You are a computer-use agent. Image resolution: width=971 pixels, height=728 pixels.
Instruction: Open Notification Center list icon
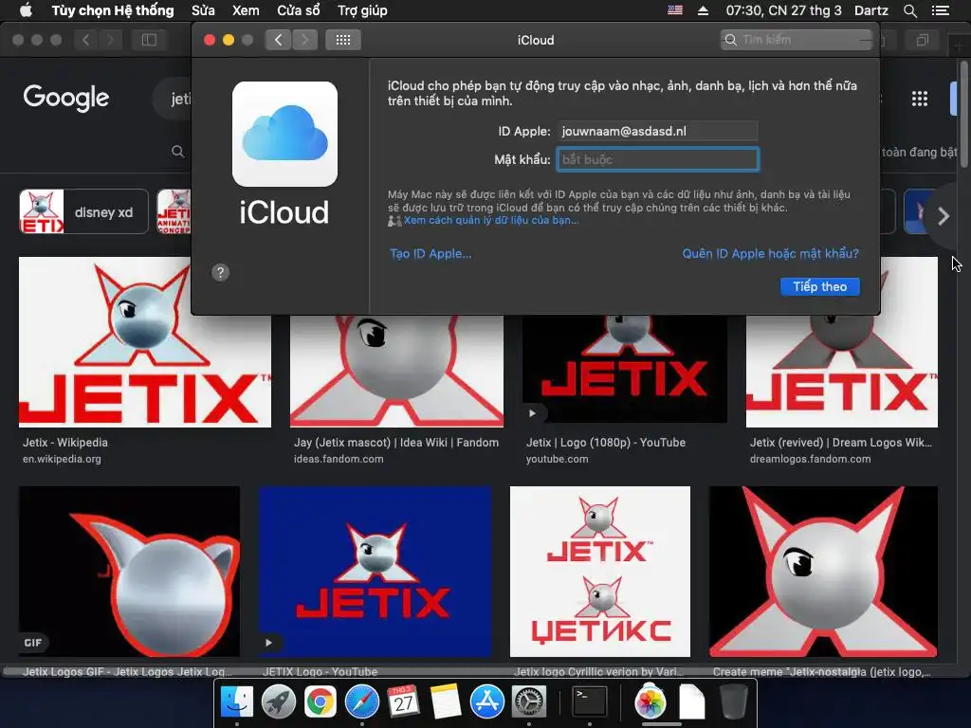coord(940,10)
